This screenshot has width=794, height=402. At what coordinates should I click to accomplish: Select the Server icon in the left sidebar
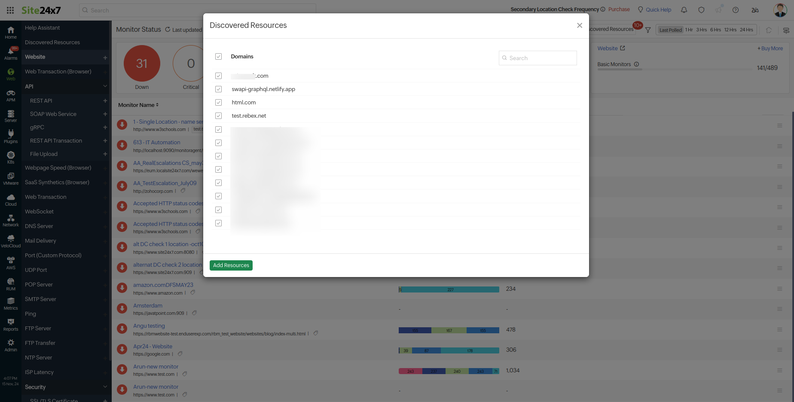pos(10,115)
